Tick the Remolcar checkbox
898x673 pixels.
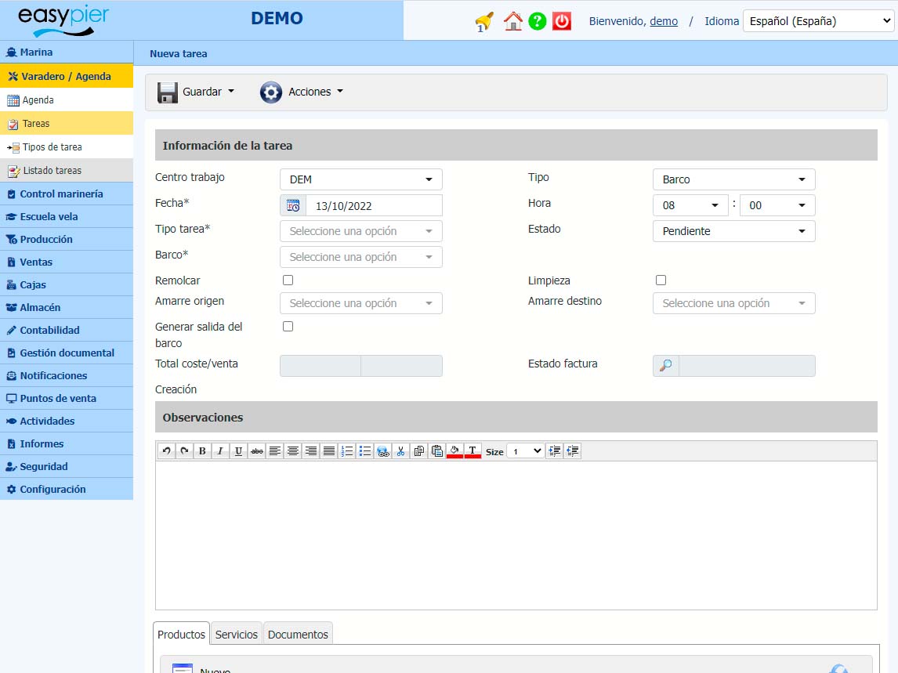(288, 280)
